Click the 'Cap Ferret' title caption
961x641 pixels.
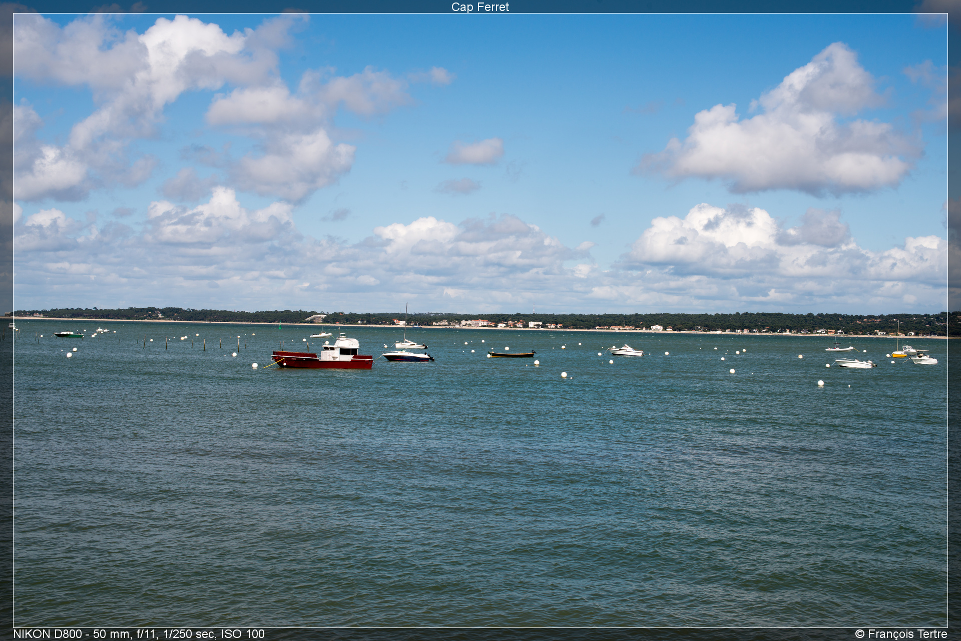click(480, 7)
